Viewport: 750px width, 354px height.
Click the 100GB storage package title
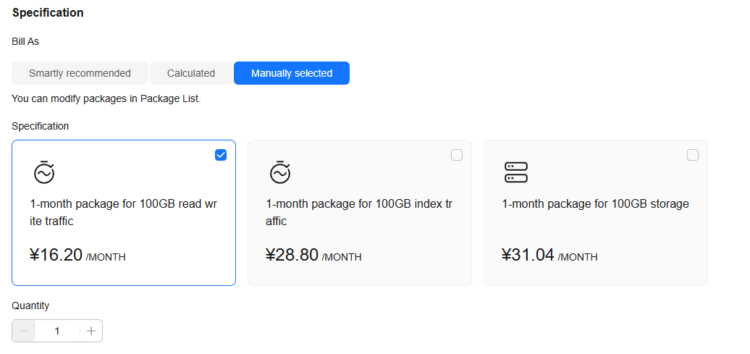coord(595,204)
